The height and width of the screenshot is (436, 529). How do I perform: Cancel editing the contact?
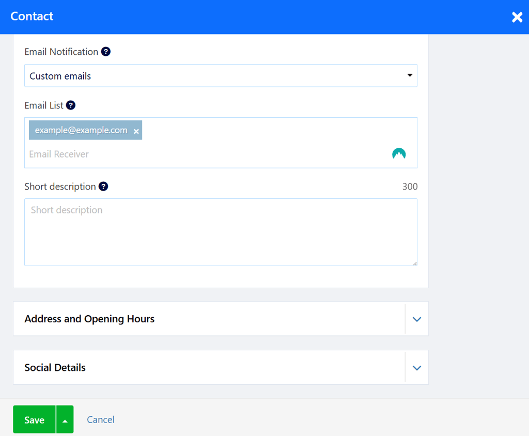[101, 419]
